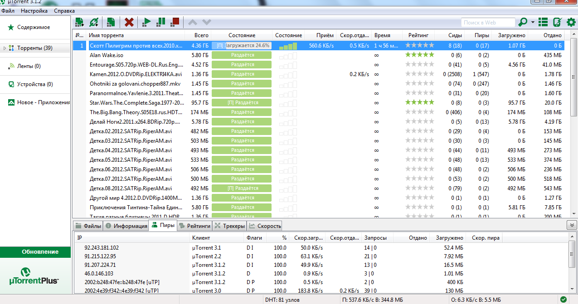Viewport: 578px width, 304px height.
Task: Open the Файл menu
Action: coord(8,11)
